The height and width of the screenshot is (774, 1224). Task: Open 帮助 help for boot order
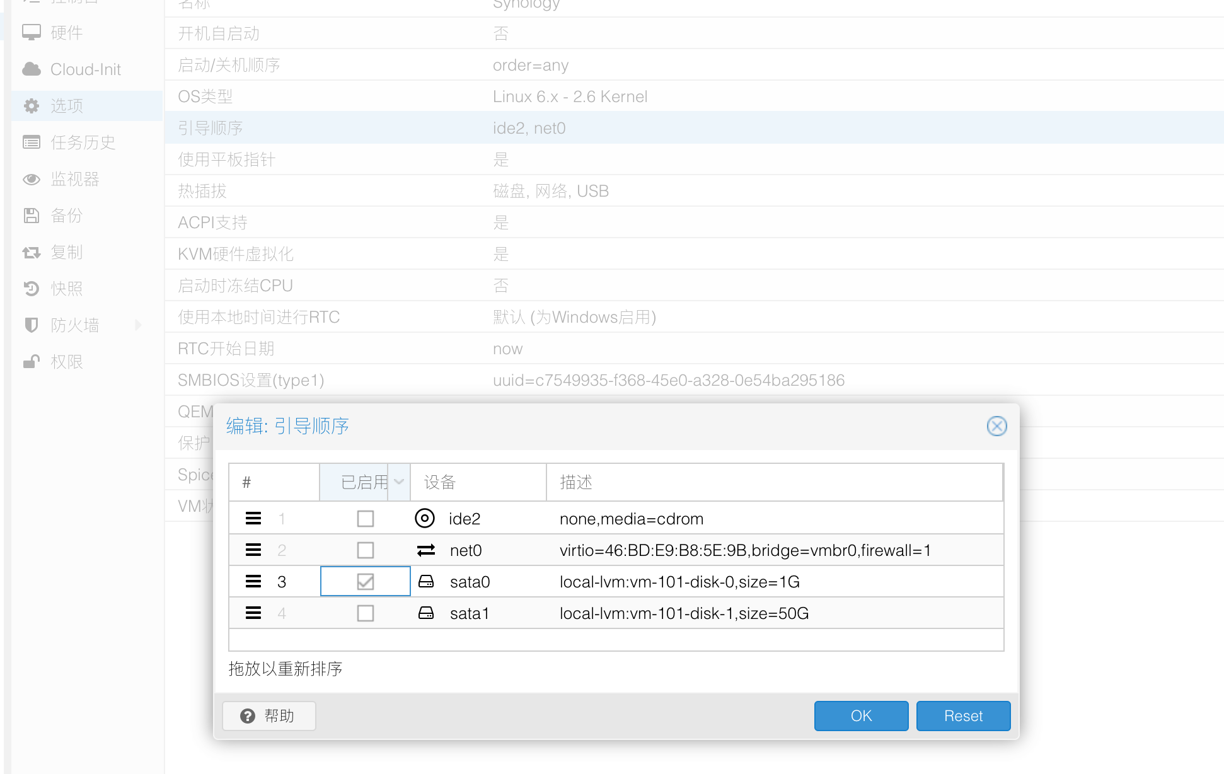pos(269,716)
